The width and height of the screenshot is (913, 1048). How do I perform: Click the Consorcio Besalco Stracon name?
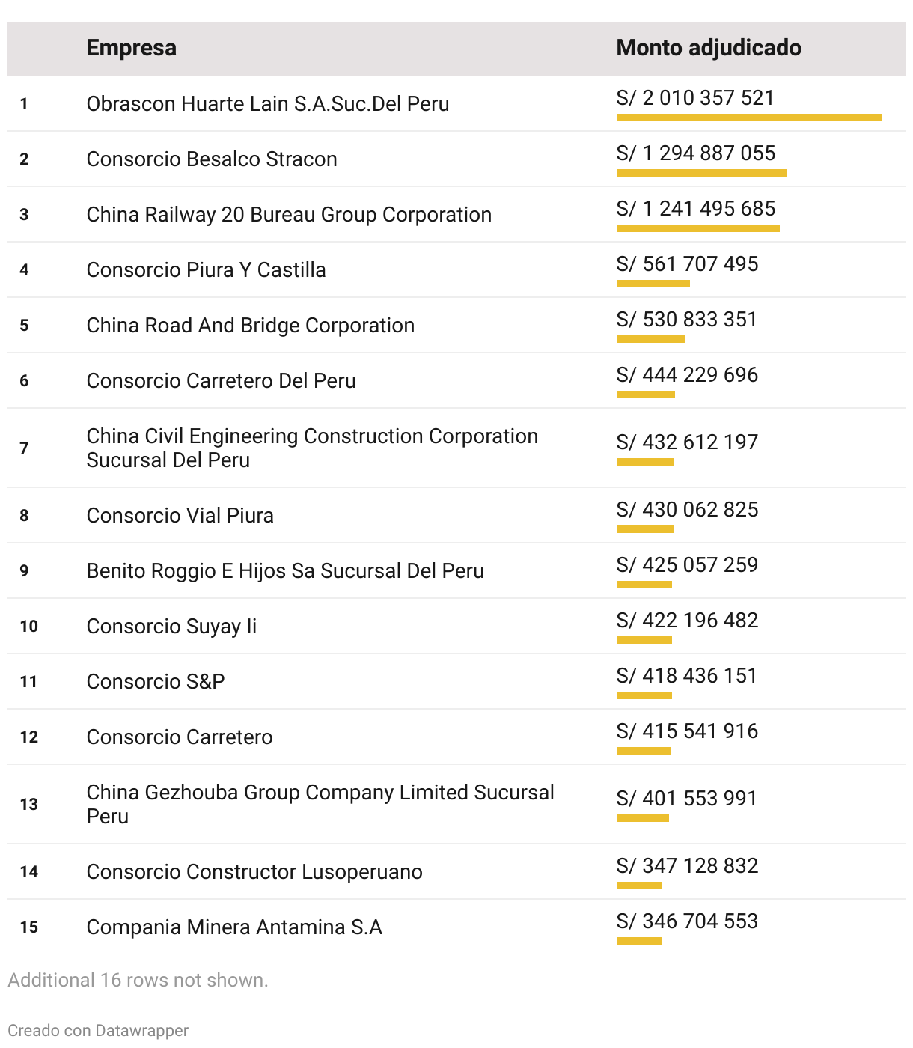(211, 159)
